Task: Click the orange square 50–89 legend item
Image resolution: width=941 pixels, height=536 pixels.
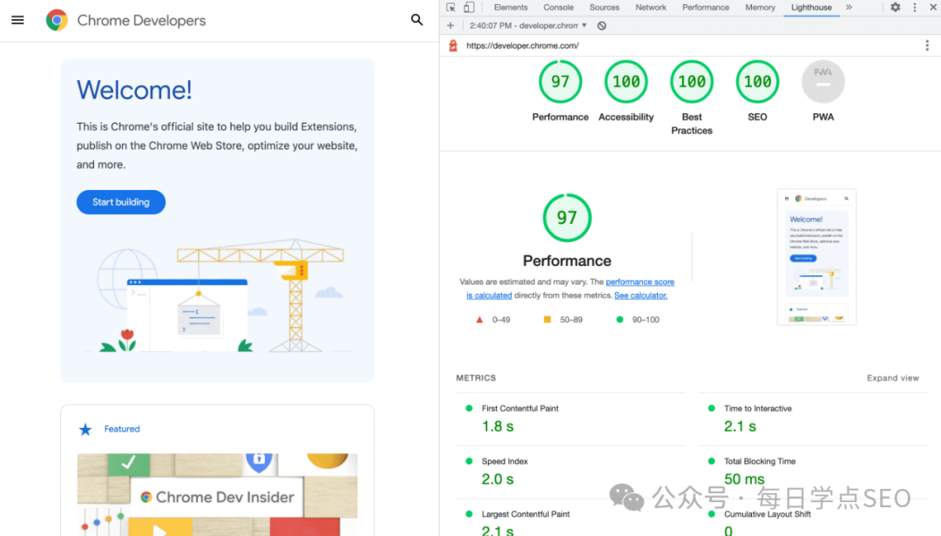Action: (x=563, y=320)
